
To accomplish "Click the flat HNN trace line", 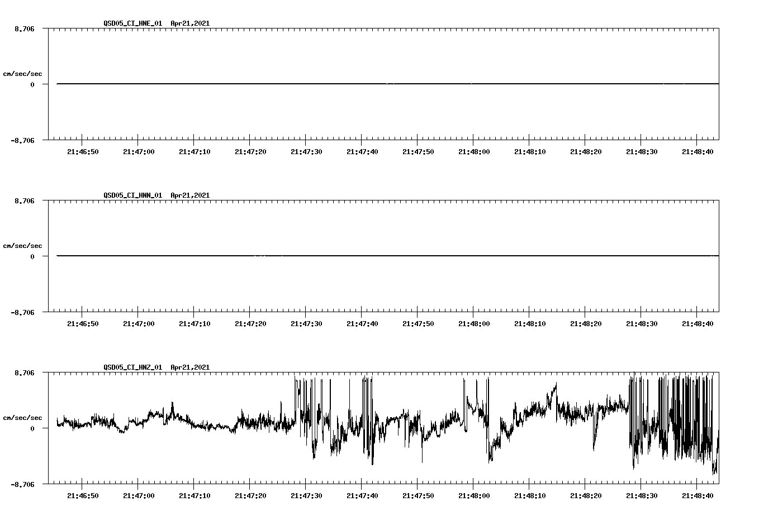I will [335, 256].
